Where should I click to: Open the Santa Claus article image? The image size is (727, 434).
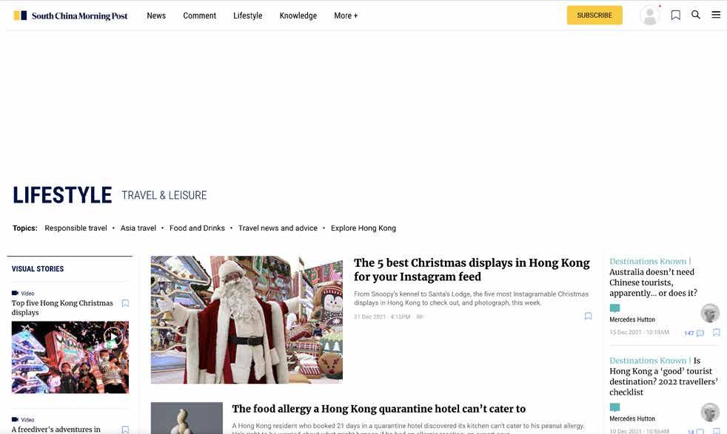click(247, 319)
